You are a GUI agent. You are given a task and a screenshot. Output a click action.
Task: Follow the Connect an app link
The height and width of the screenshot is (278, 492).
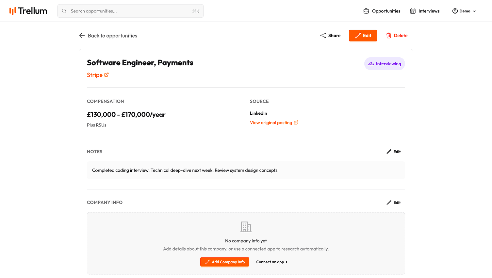272,262
